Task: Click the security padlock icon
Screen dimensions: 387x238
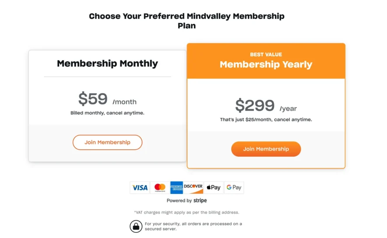Action: [x=136, y=226]
